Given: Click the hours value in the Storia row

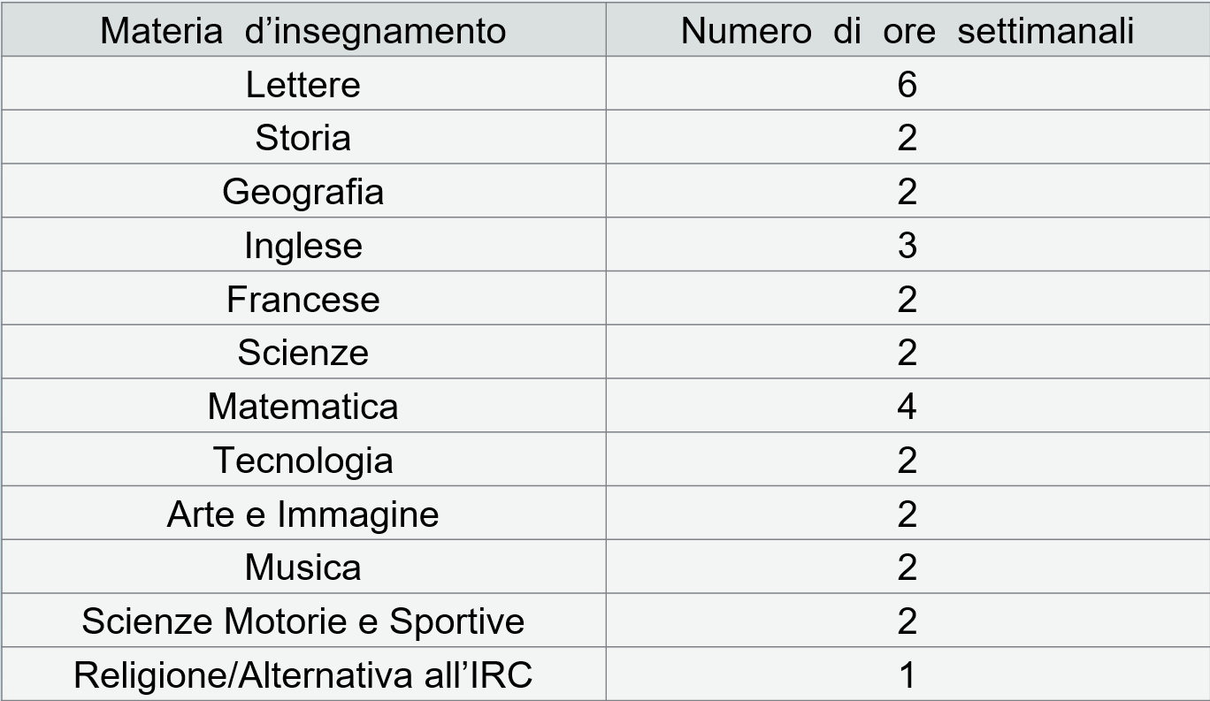Looking at the screenshot, I should [x=907, y=138].
